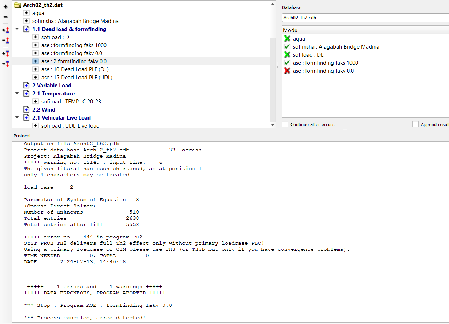This screenshot has width=449, height=324.
Task: Toggle plus box of sofiload : DL tree item
Action: [x=36, y=37]
